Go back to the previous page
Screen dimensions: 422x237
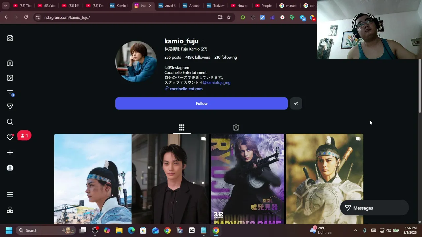[6, 17]
